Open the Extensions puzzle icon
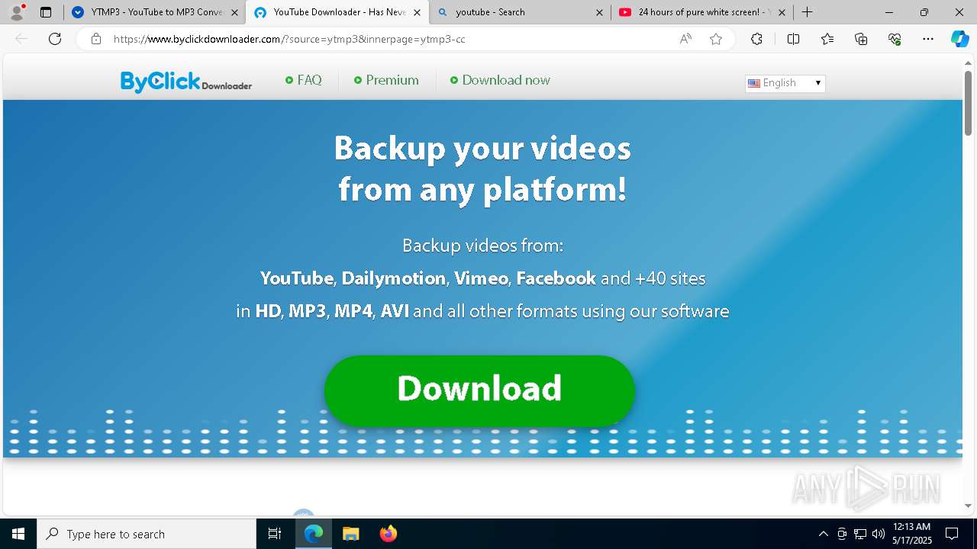Screen dimensions: 977x549 [x=756, y=39]
